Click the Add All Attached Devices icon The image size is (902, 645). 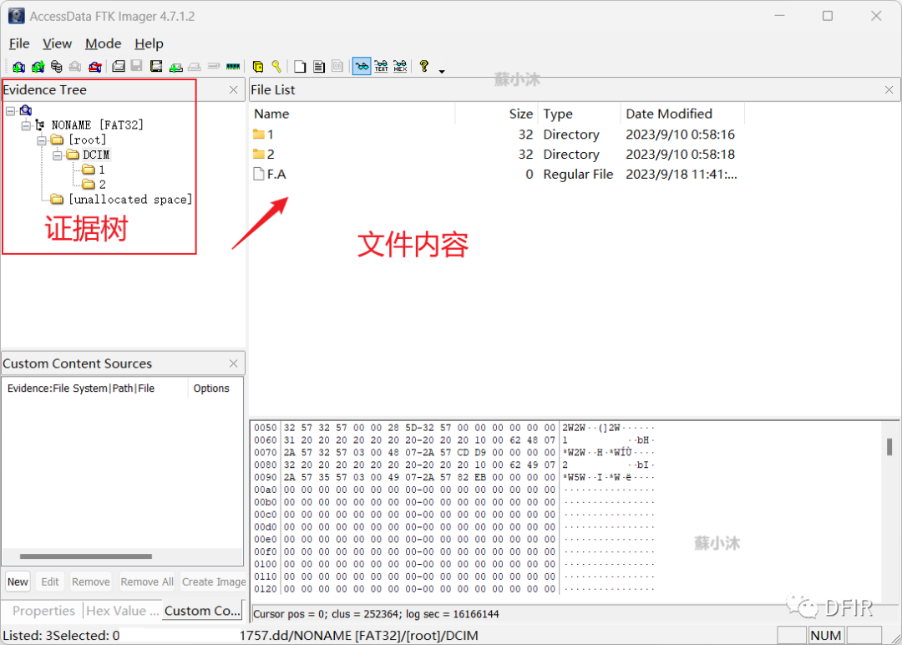point(38,67)
